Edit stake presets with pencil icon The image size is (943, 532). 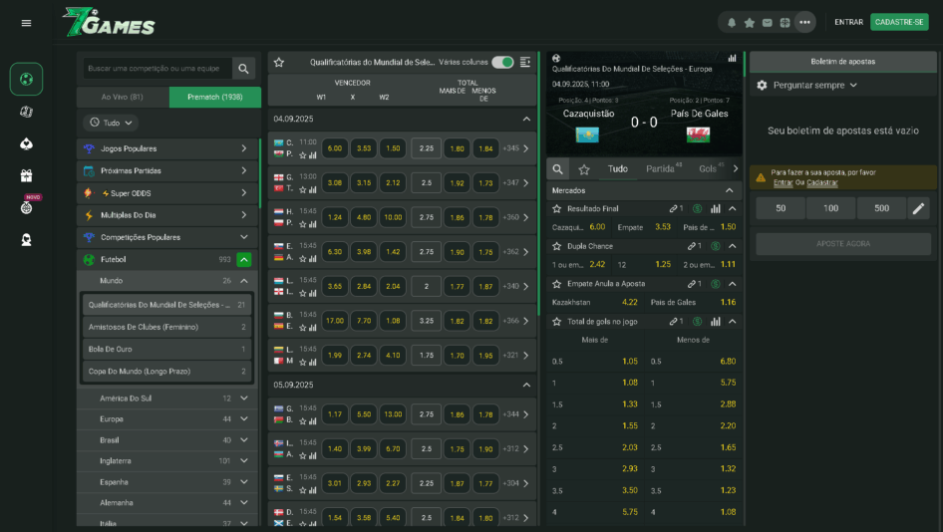coord(918,208)
